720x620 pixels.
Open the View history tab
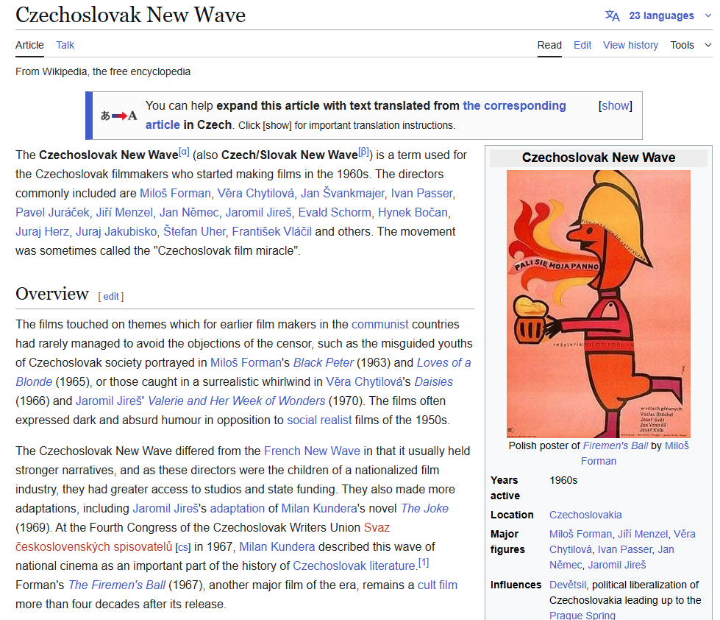[x=630, y=45]
